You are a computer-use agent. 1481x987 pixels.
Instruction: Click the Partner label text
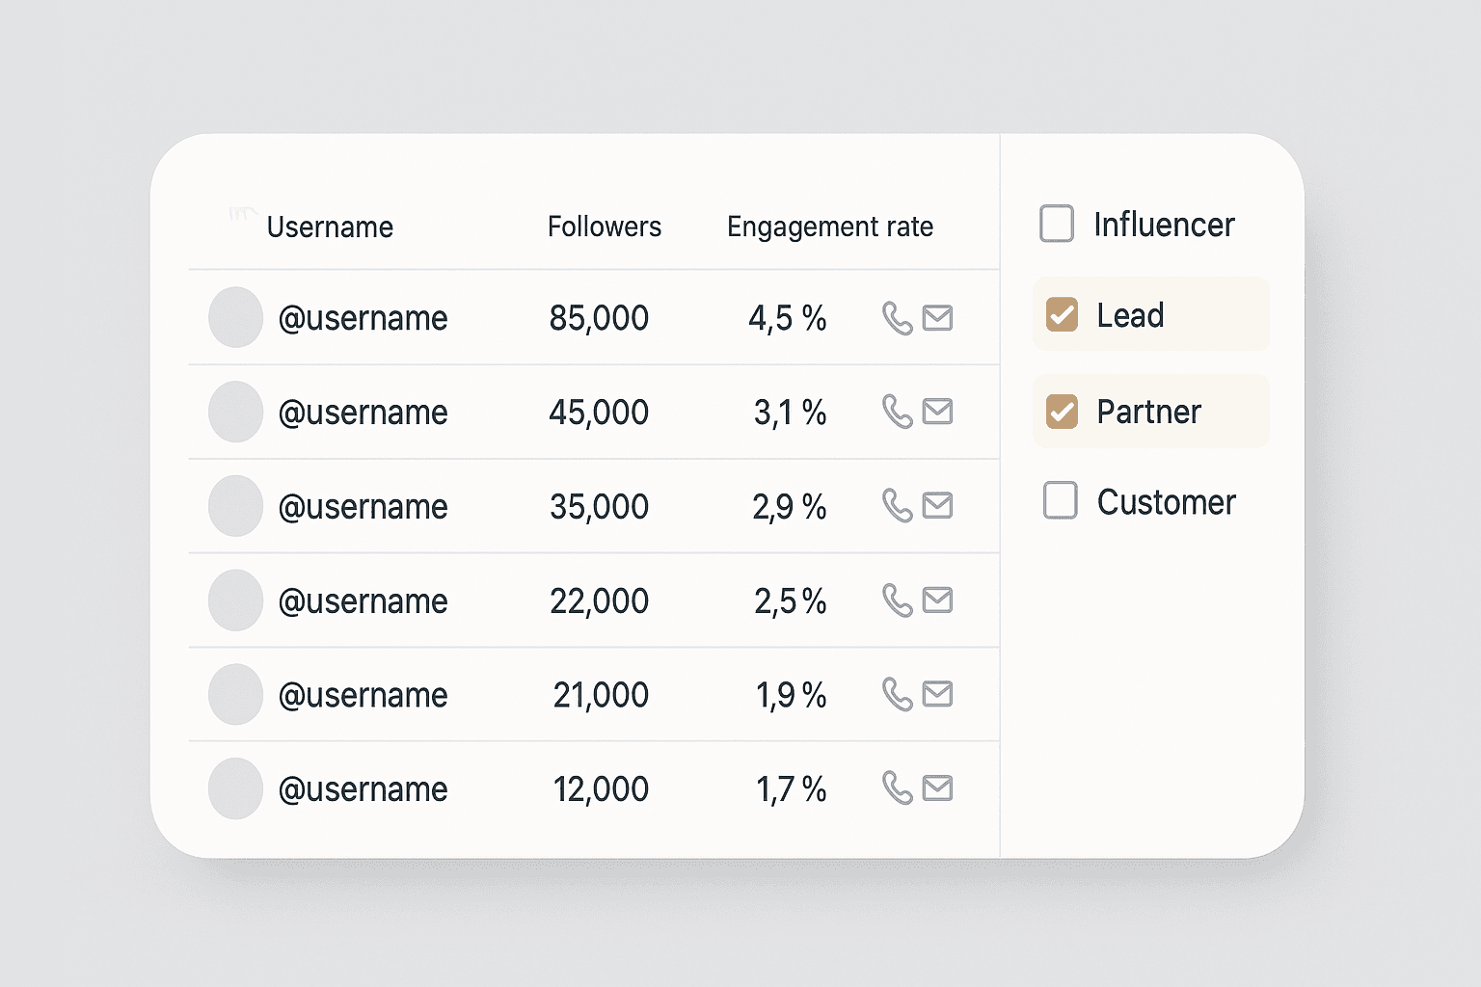(1148, 413)
